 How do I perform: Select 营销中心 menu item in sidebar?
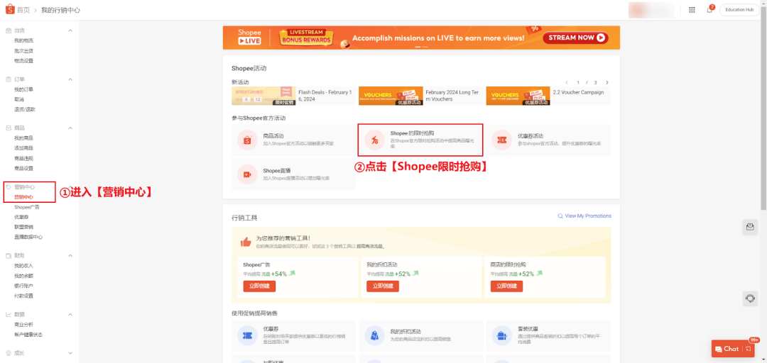tap(24, 197)
